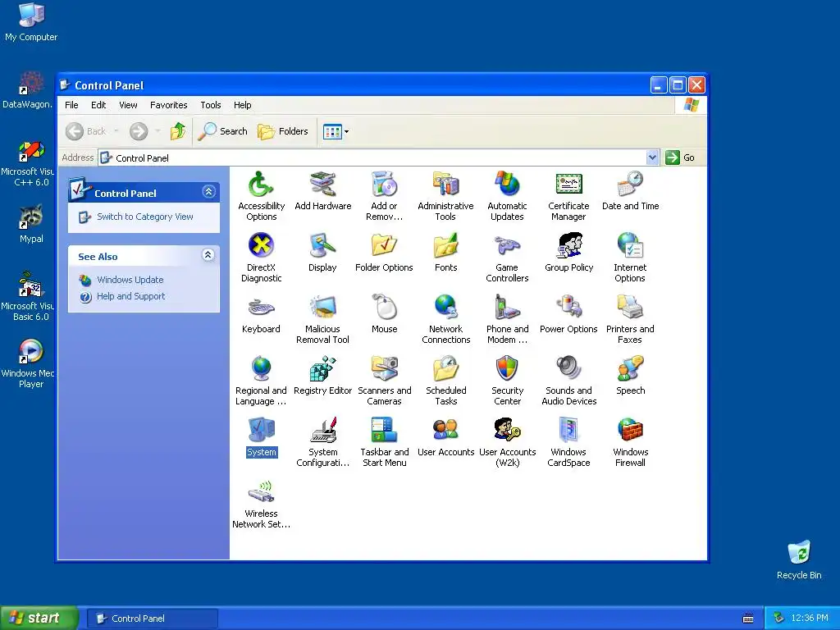Select the Display icon
The height and width of the screenshot is (630, 840).
[322, 253]
